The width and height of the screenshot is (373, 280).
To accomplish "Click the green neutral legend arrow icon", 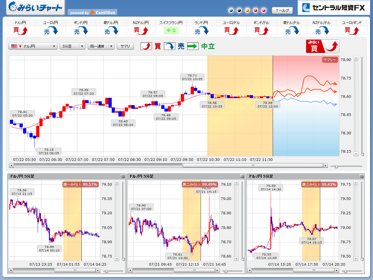I will tap(193, 46).
